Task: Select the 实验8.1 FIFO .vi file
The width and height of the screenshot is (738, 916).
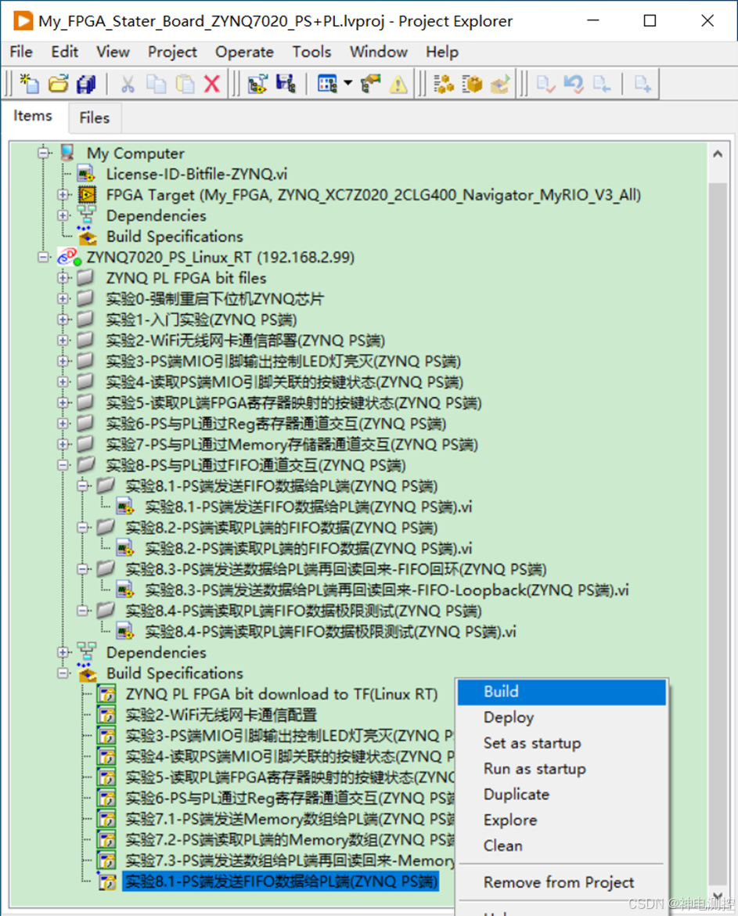Action: (x=308, y=507)
